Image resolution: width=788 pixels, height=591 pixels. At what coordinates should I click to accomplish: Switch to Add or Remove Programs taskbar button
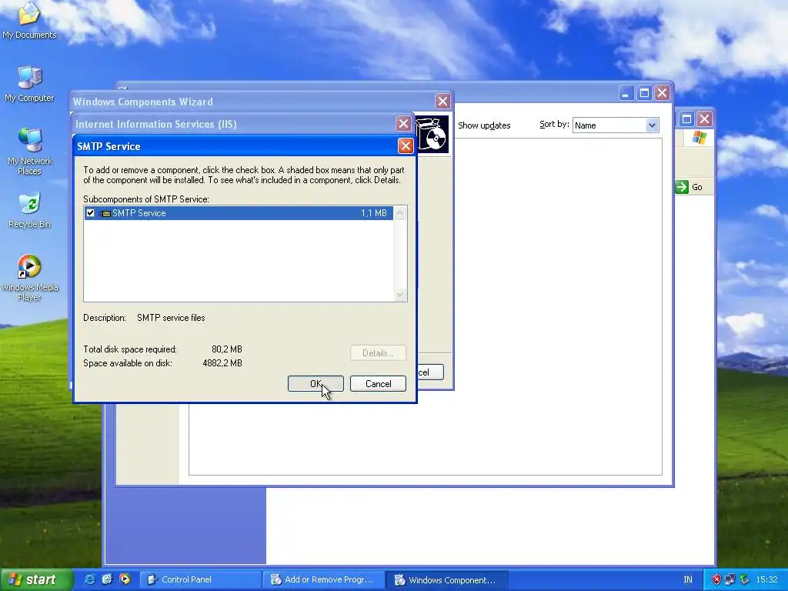323,579
